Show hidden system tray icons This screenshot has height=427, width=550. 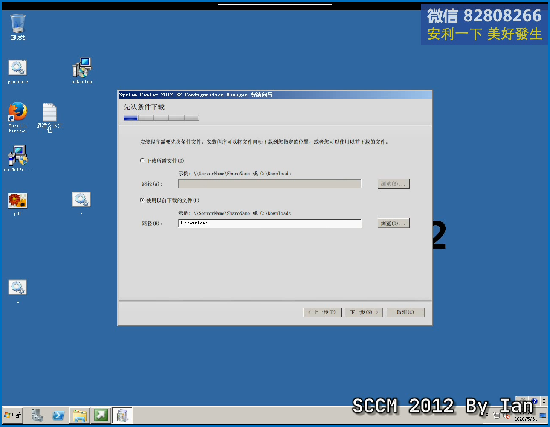point(487,415)
